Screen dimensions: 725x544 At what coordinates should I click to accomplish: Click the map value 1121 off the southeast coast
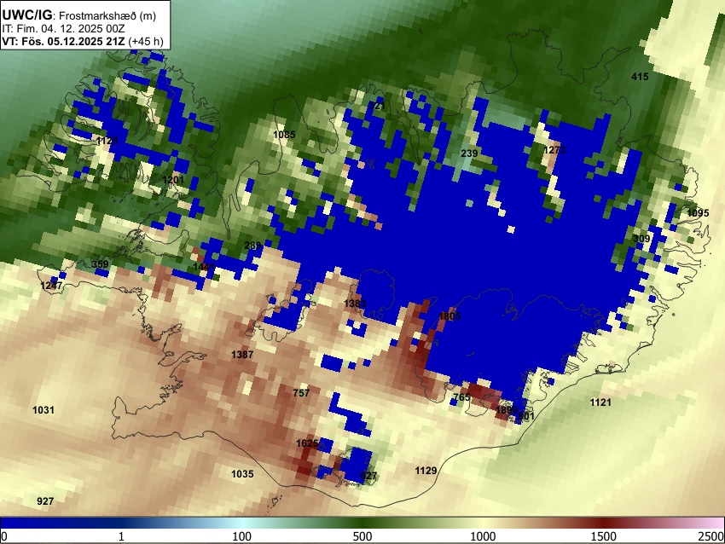click(600, 403)
